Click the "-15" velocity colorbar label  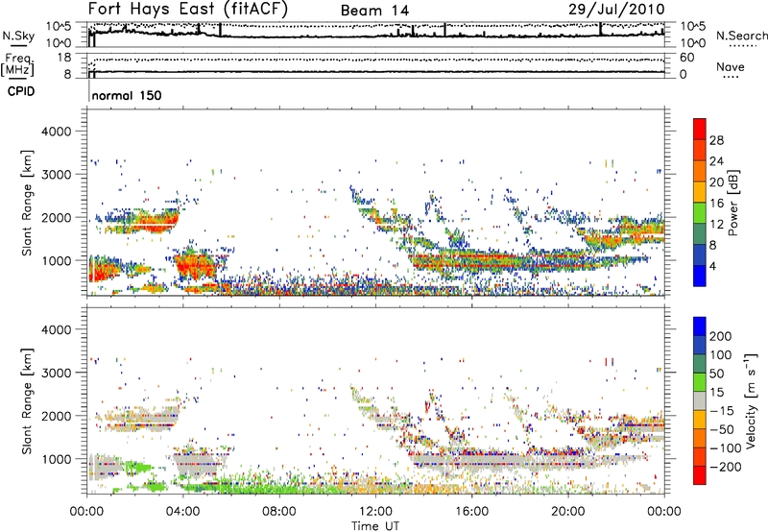point(722,411)
